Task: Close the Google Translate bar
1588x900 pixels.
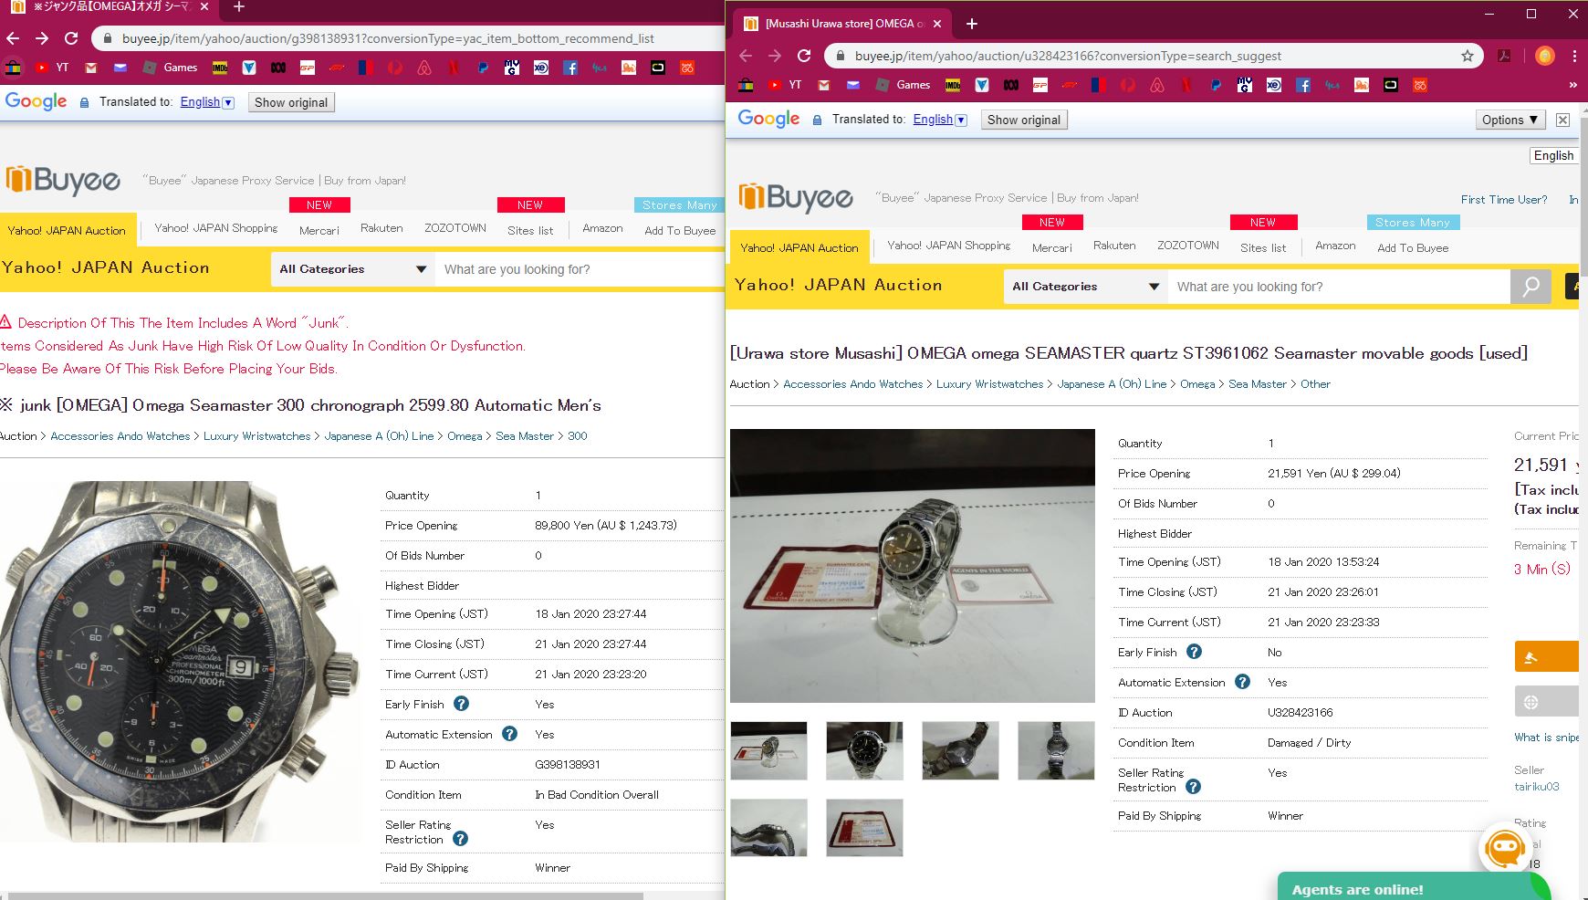Action: click(x=1562, y=120)
